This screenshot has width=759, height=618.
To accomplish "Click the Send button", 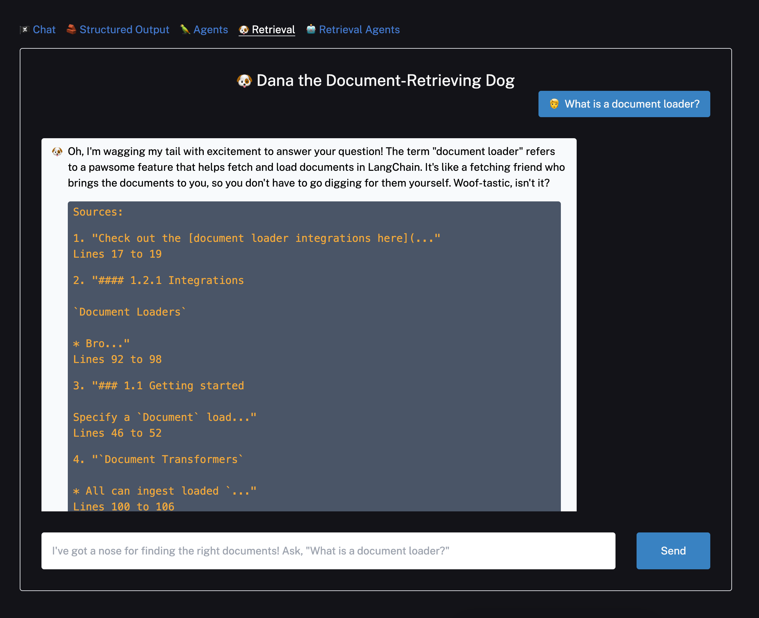I will coord(673,551).
